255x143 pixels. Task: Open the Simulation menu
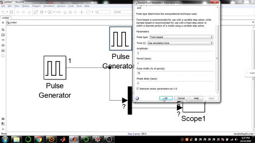coord(49,6)
